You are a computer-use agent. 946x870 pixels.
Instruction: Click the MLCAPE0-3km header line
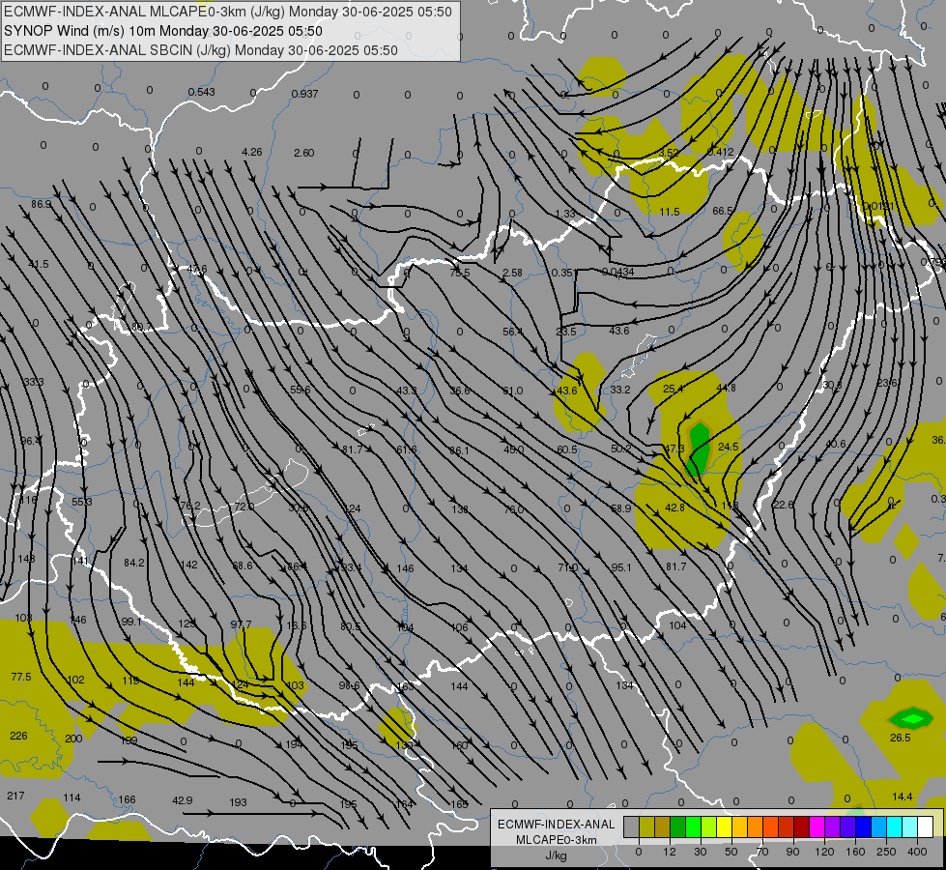tap(228, 12)
